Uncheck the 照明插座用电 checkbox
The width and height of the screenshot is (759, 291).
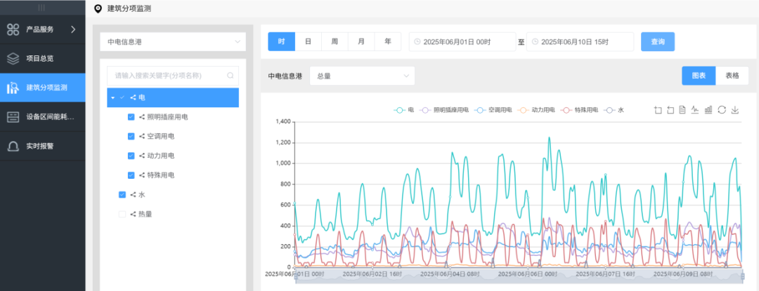pos(131,117)
